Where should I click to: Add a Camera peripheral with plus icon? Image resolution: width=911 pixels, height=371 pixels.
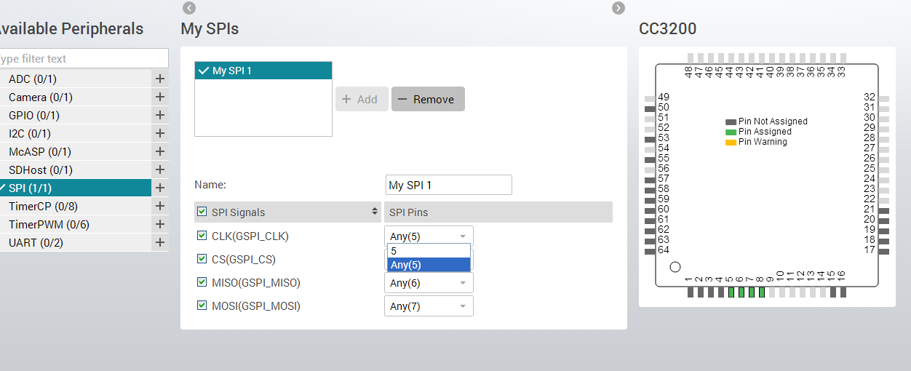(x=160, y=97)
